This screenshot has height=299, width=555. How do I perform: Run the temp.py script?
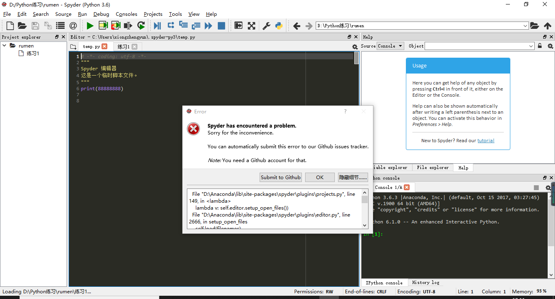(x=89, y=25)
